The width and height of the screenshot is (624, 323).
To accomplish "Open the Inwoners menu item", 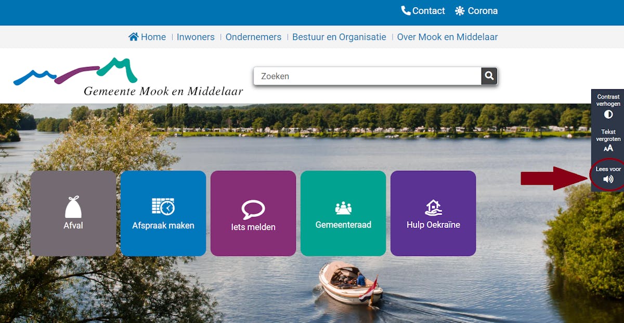I will coord(196,37).
